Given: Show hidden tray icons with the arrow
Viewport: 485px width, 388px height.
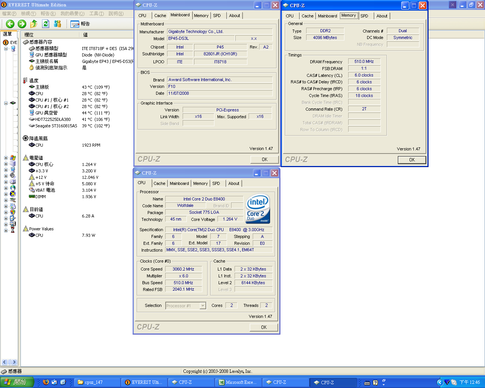Looking at the screenshot, I should 440,382.
